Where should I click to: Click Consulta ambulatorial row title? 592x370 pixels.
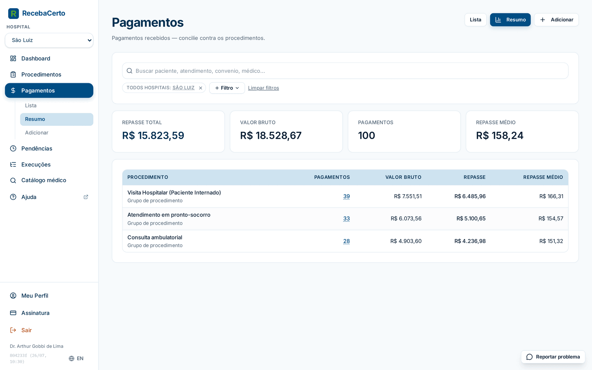click(155, 238)
